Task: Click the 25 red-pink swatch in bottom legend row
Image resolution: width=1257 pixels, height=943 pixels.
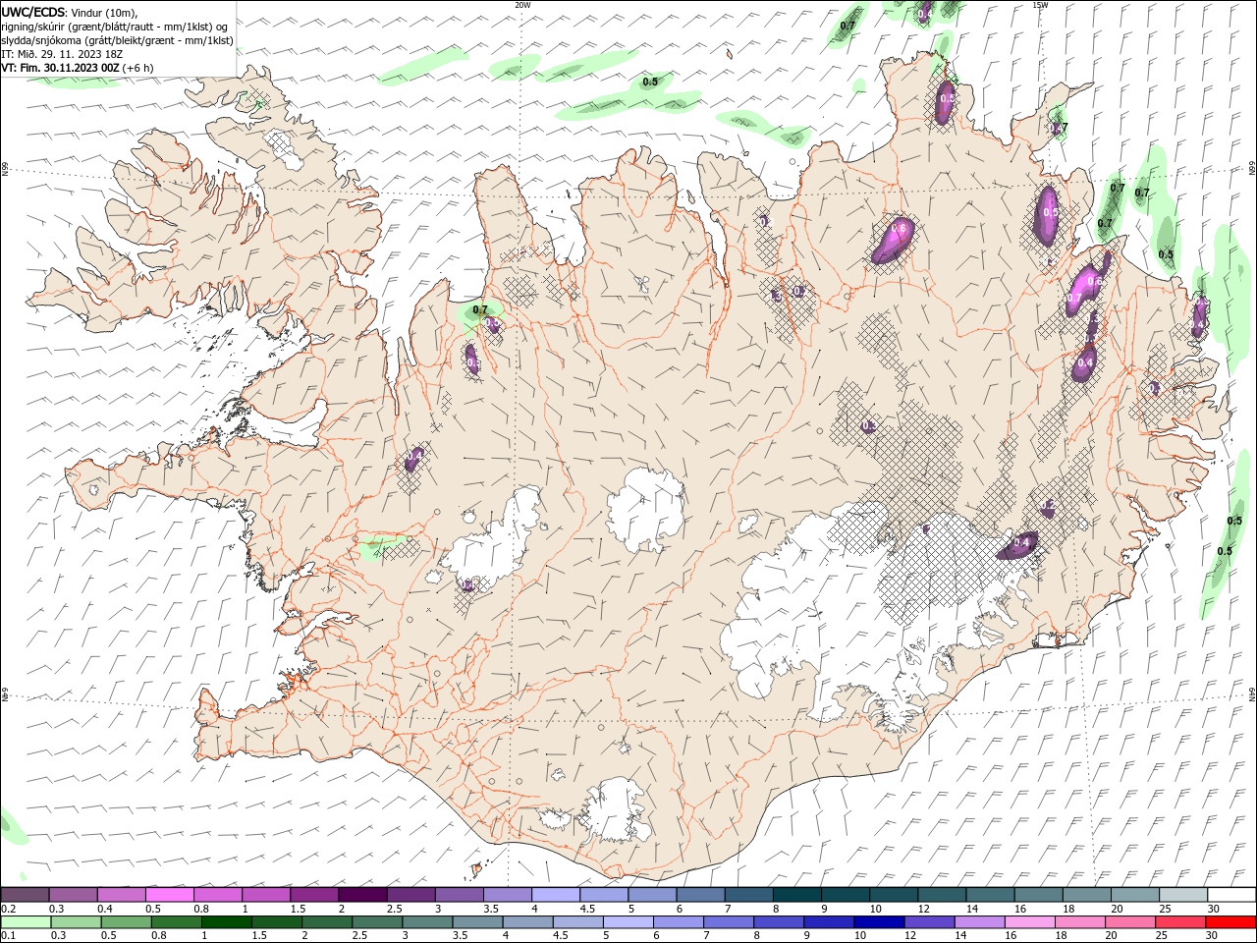Action: coord(1179,922)
